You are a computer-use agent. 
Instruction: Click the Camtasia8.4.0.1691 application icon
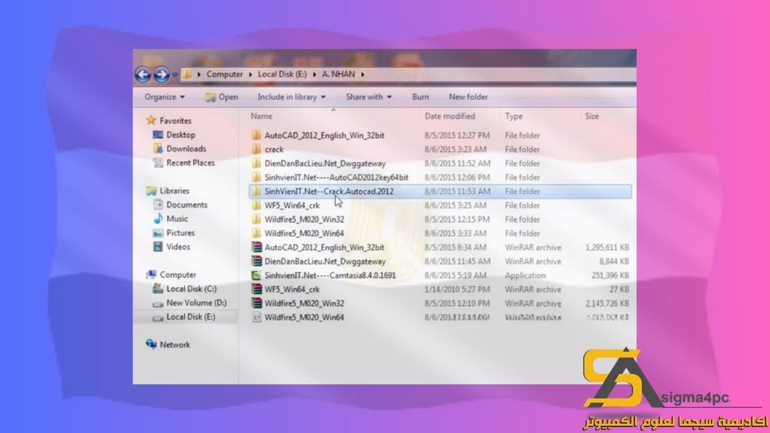pyautogui.click(x=256, y=275)
